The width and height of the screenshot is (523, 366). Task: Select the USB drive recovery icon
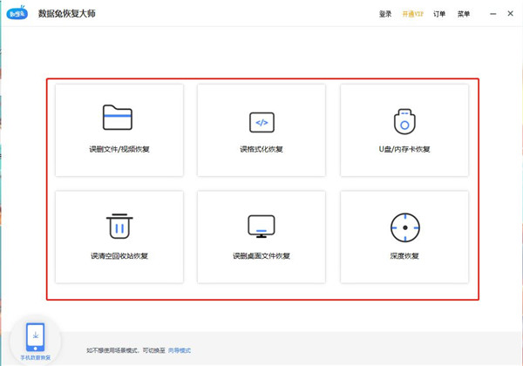point(404,121)
